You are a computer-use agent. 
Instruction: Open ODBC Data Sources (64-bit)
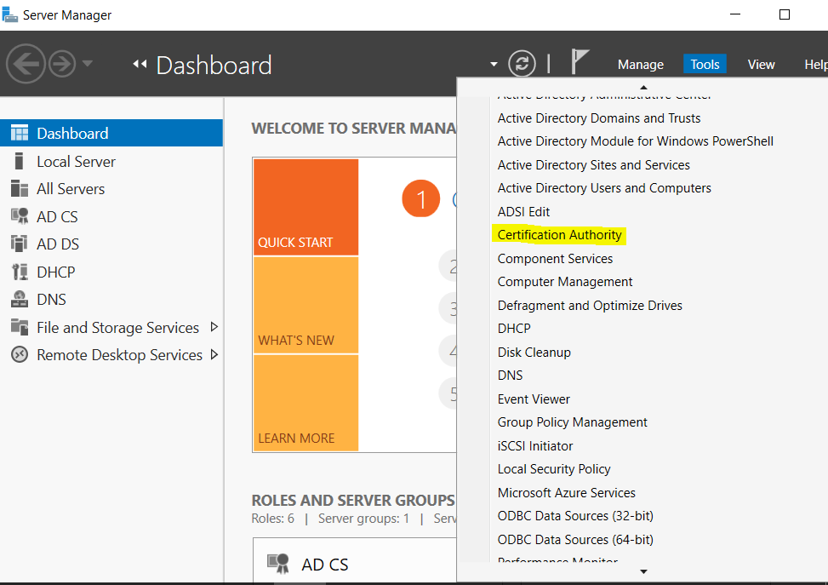pyautogui.click(x=575, y=540)
